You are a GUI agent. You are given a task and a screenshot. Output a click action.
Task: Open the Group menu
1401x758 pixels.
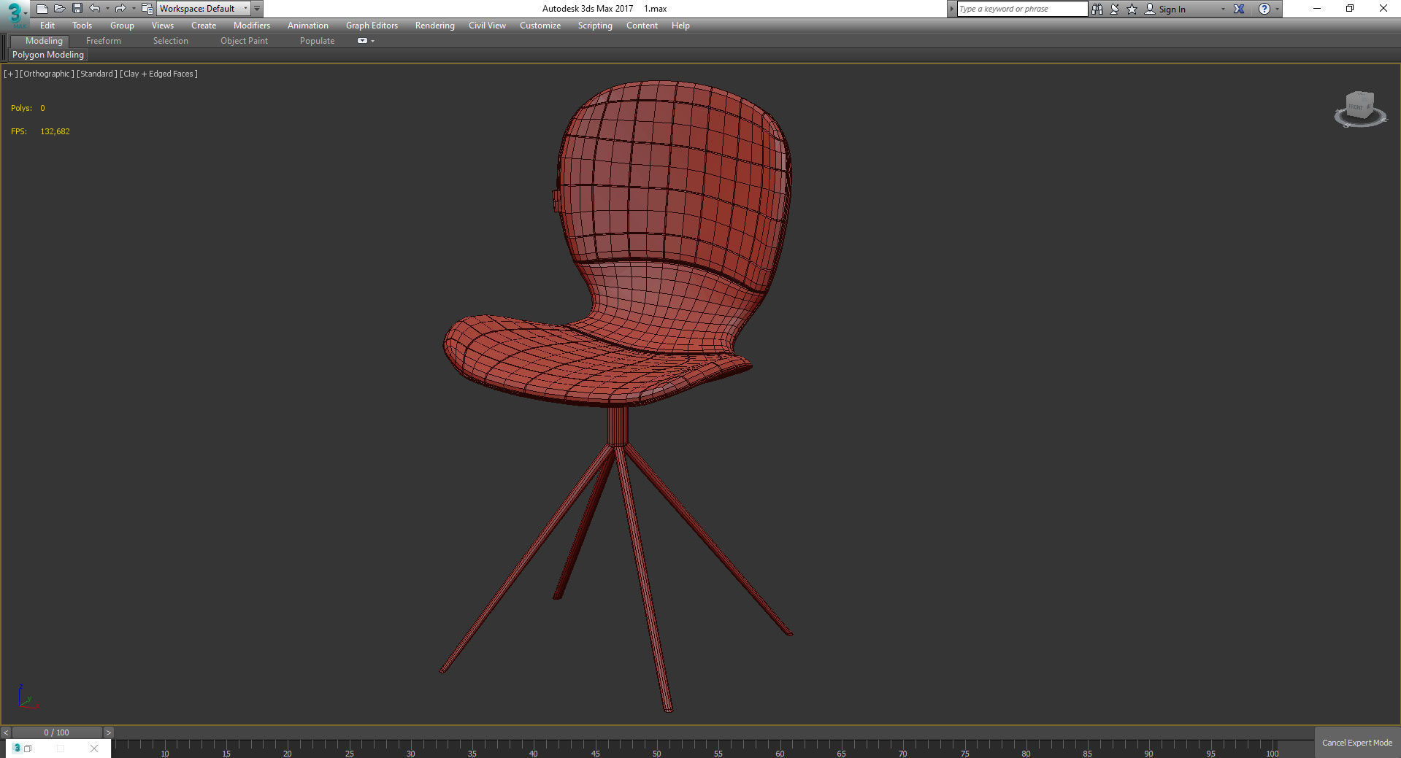click(122, 26)
